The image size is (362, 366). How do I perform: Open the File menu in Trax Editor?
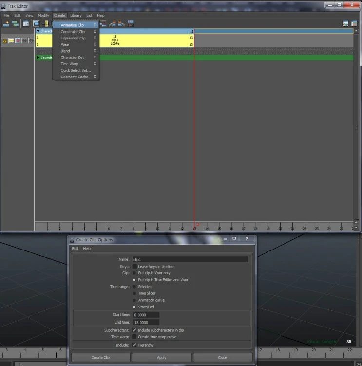click(x=6, y=16)
